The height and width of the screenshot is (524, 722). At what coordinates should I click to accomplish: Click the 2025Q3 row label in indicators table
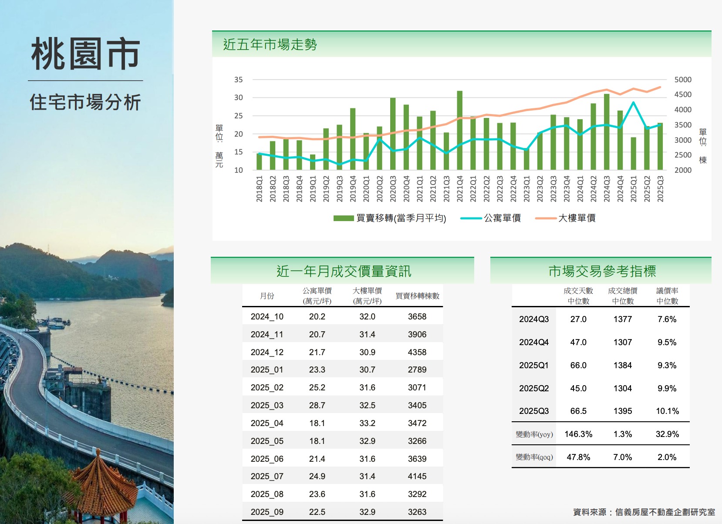(x=534, y=411)
